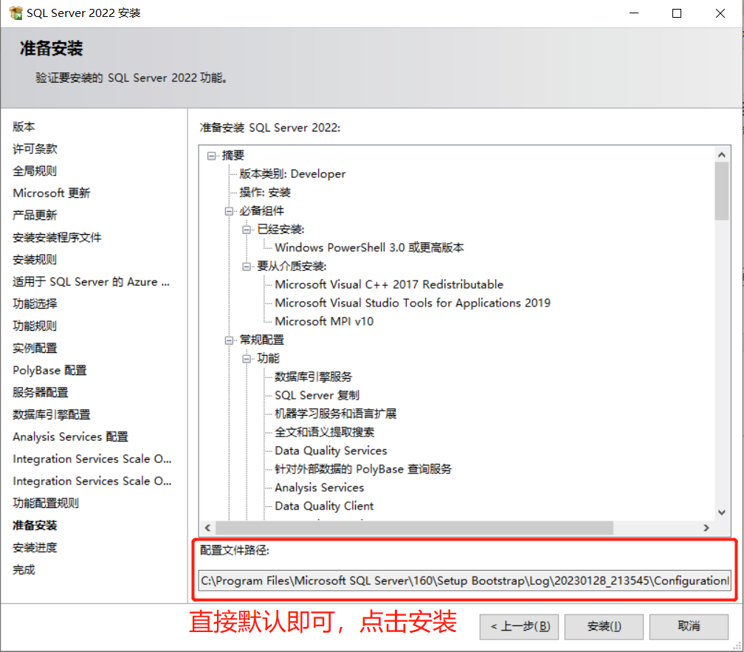Select 针对外部数据的 PolyBase 查询服务 row

point(363,470)
